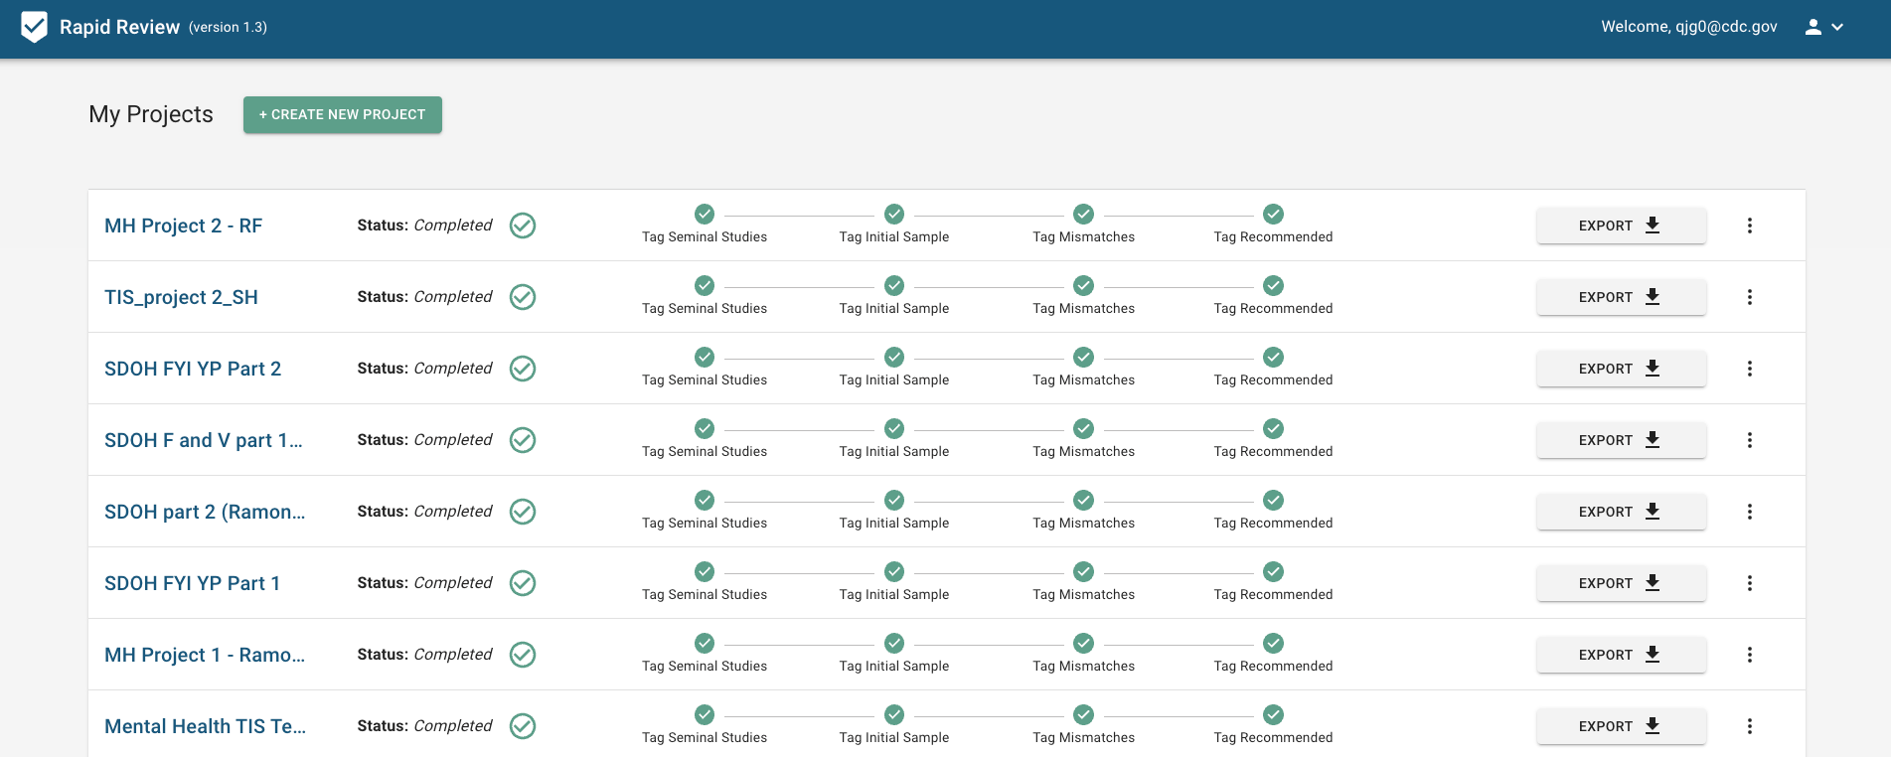Screen dimensions: 1891x757
Task: Open MH Project 2 - RF project
Action: 184,226
